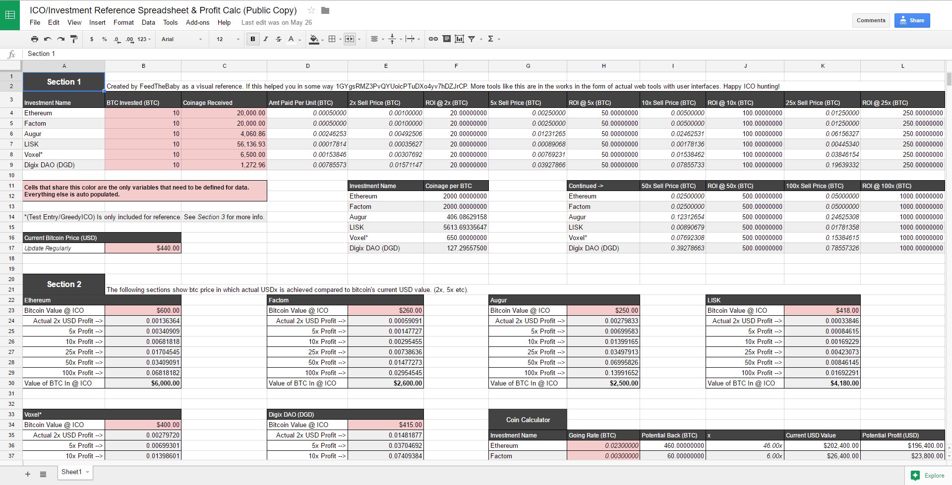952x485 pixels.
Task: Click the spreadsheet title text
Action: point(163,10)
